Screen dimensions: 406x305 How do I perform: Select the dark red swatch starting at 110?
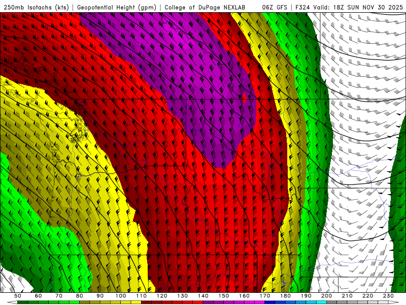tap(146, 302)
